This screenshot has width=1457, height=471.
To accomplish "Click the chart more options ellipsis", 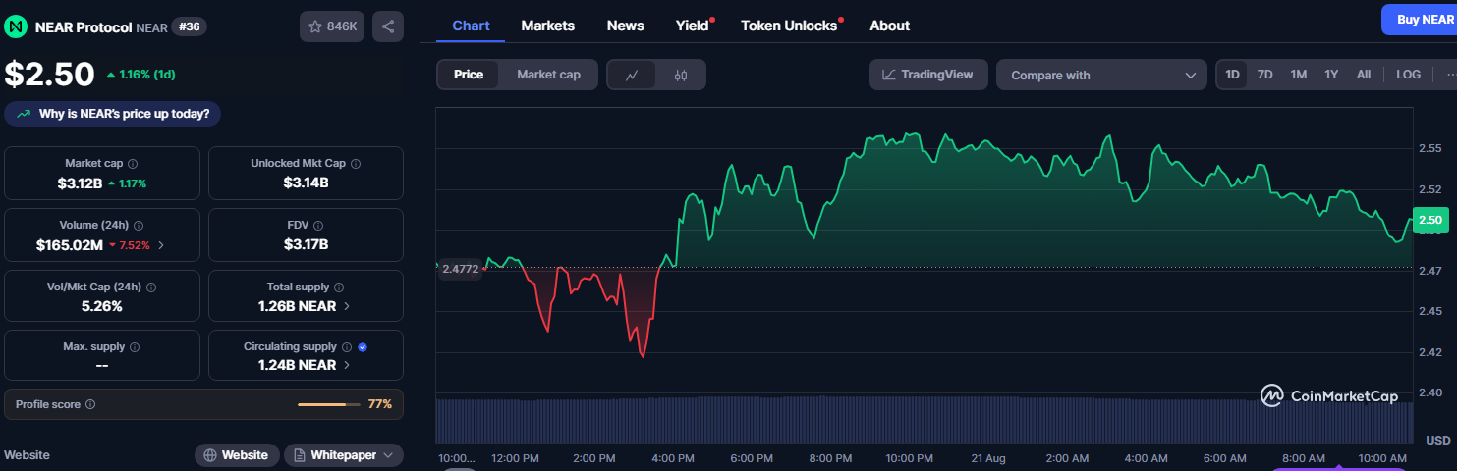I will point(1451,75).
